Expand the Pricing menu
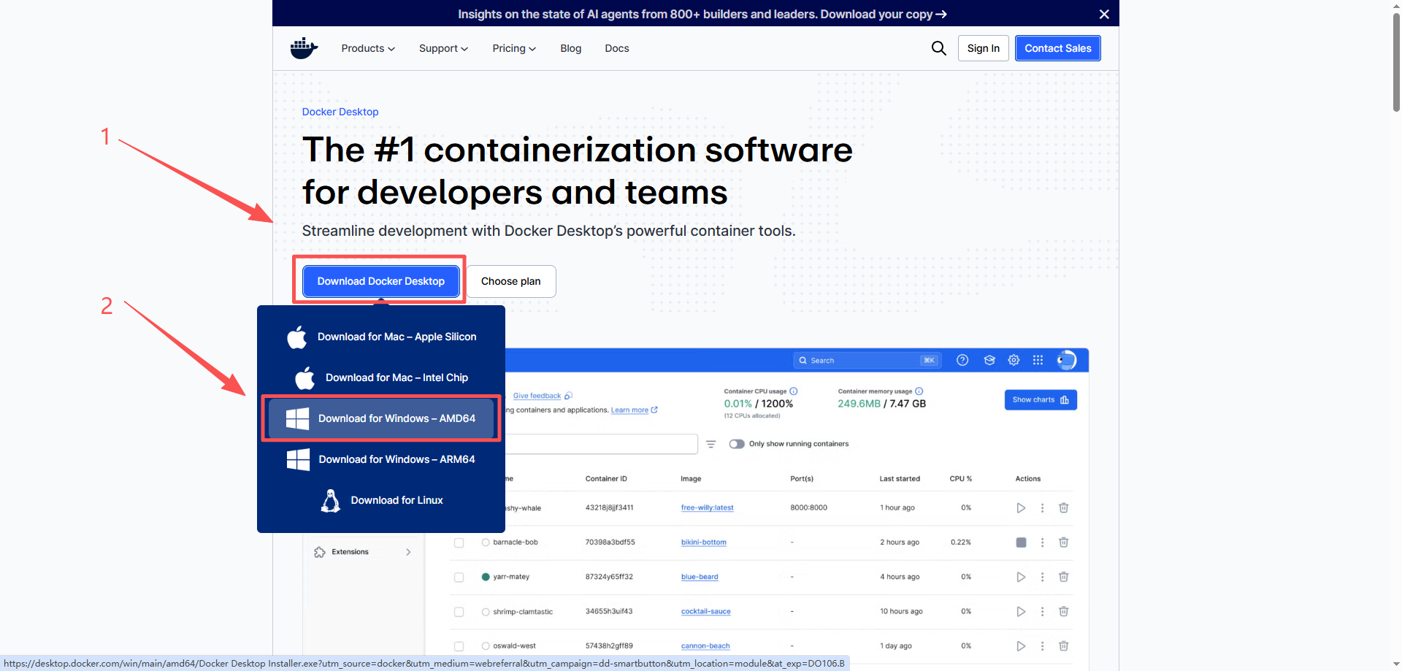The height and width of the screenshot is (671, 1402). point(514,48)
